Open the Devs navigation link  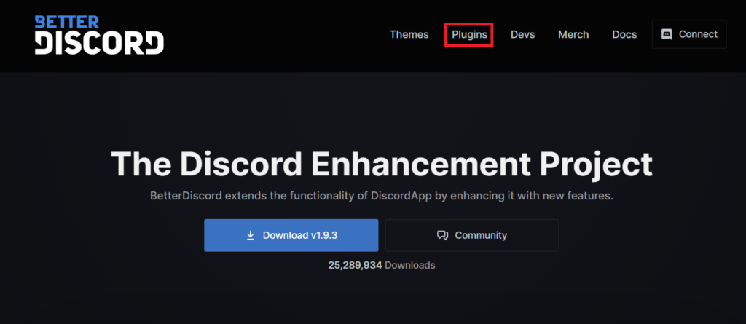point(523,35)
